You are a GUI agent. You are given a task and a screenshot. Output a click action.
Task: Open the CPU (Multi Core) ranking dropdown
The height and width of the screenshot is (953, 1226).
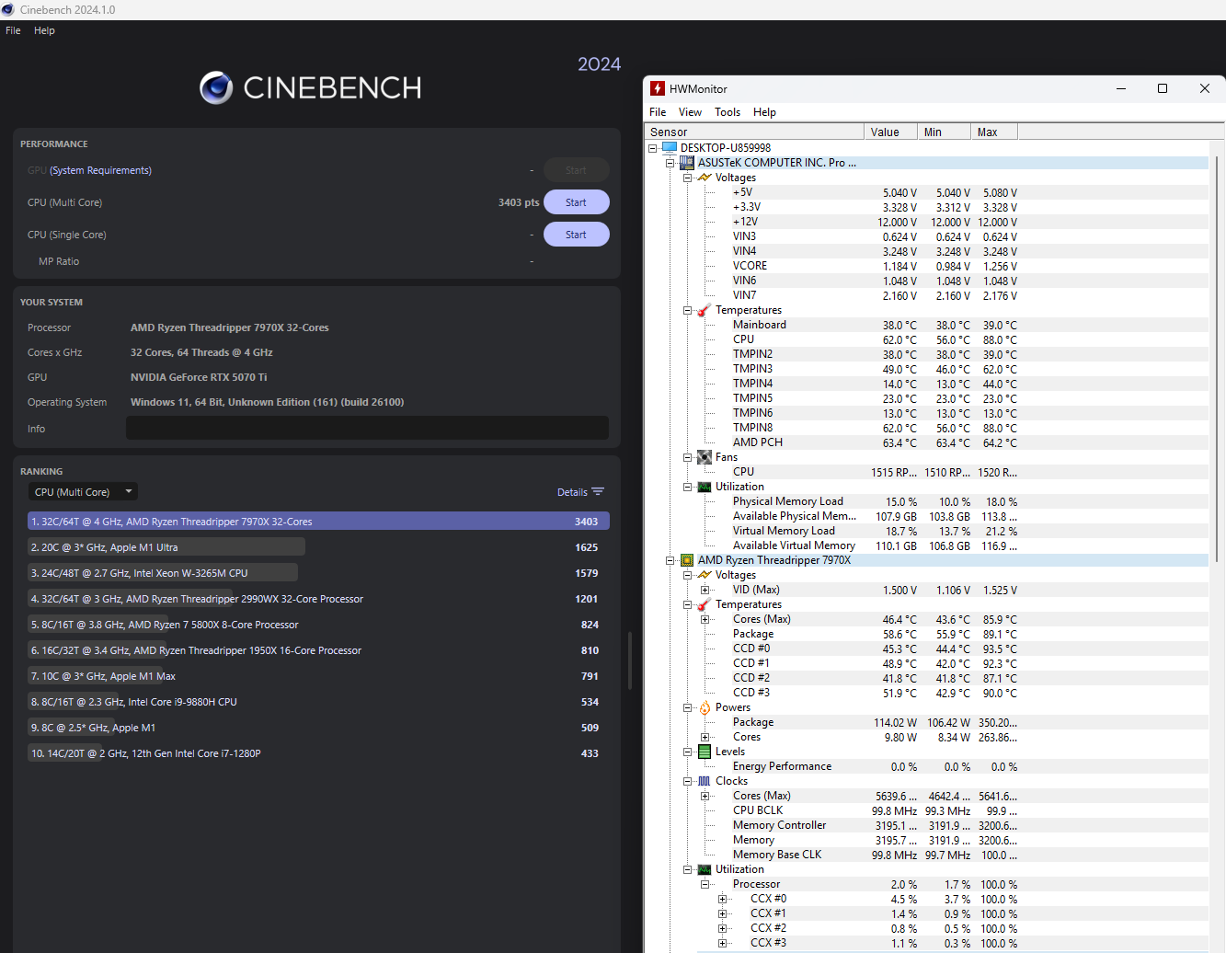(x=83, y=492)
